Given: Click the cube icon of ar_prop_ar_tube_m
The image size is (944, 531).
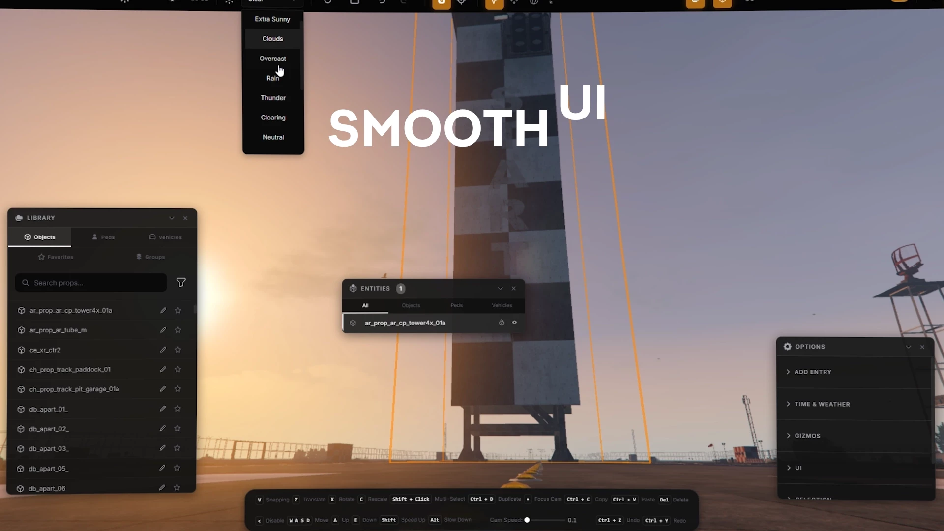Looking at the screenshot, I should point(21,330).
